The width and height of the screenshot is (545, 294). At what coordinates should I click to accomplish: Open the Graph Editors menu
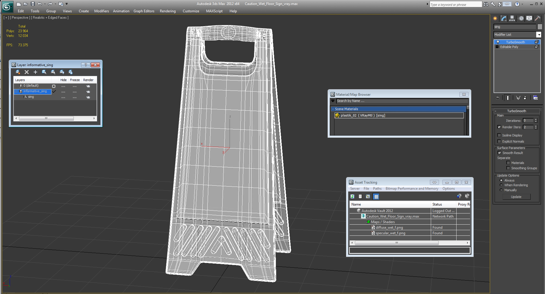[x=144, y=11]
